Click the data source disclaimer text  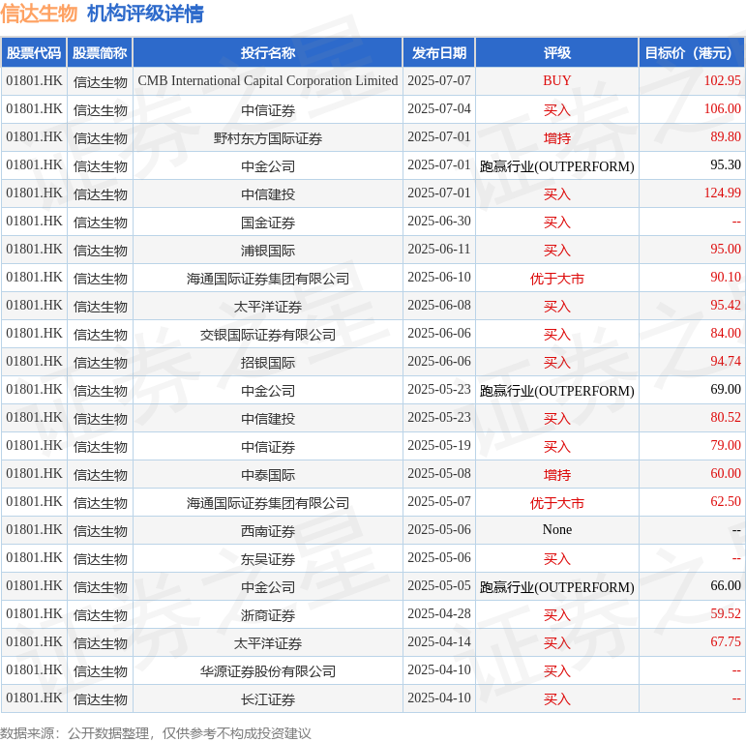pos(156,733)
